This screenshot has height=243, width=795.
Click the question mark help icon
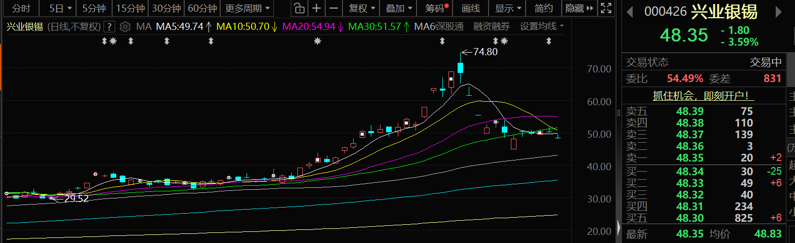109,27
